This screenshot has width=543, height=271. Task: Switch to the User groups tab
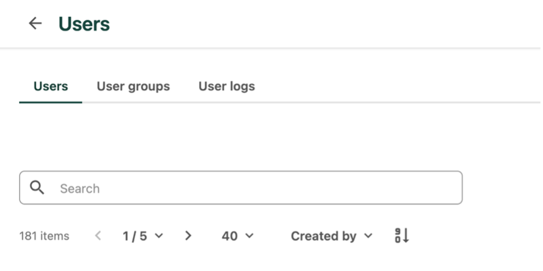coord(133,86)
